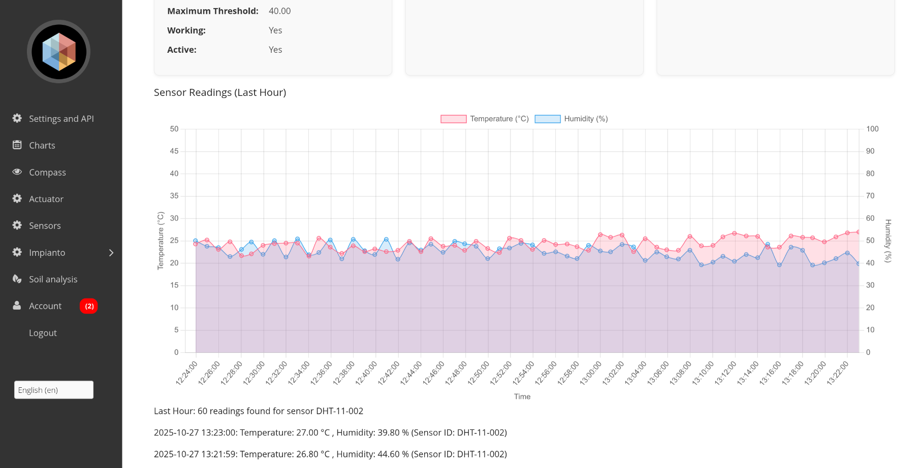Image resolution: width=921 pixels, height=468 pixels.
Task: Click the Logout link
Action: 43,332
